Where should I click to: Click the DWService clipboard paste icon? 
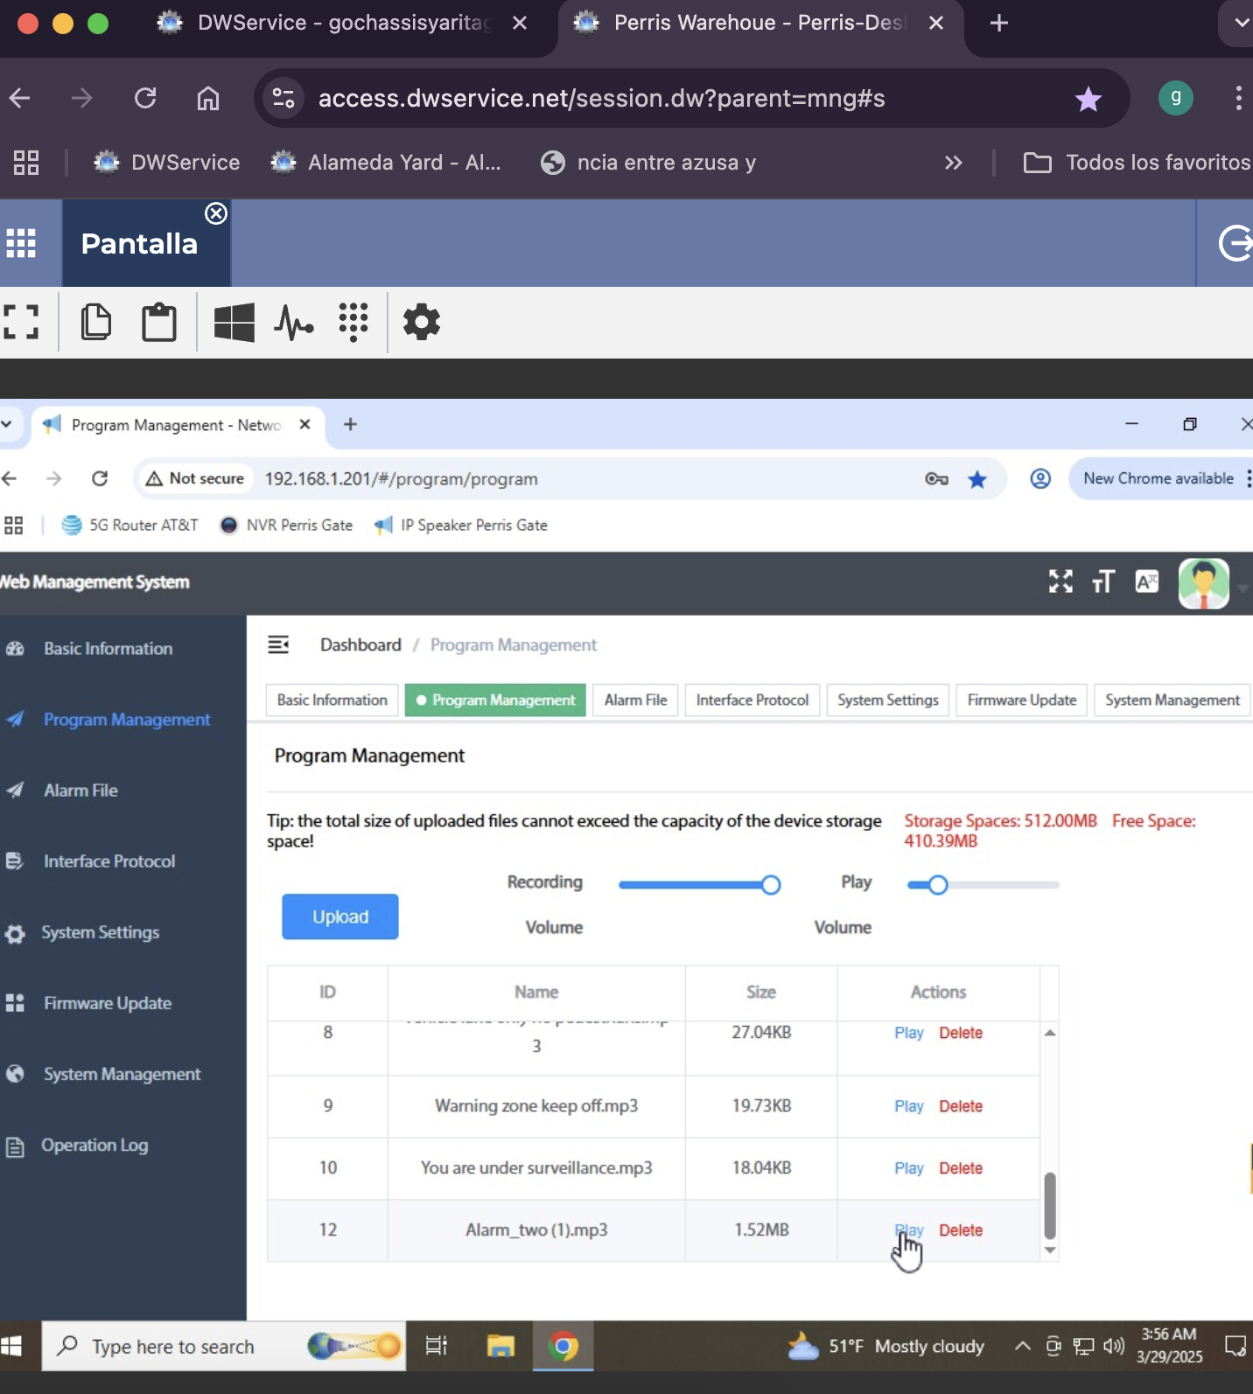(159, 322)
